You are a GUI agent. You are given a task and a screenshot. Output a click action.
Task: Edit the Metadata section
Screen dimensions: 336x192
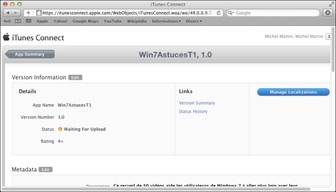pyautogui.click(x=46, y=169)
